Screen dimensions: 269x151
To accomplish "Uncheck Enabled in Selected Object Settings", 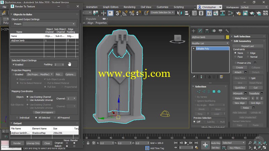I will click(x=13, y=64).
